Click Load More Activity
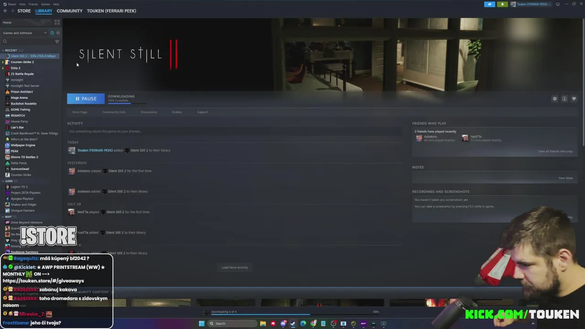Image resolution: width=585 pixels, height=329 pixels. 235,267
